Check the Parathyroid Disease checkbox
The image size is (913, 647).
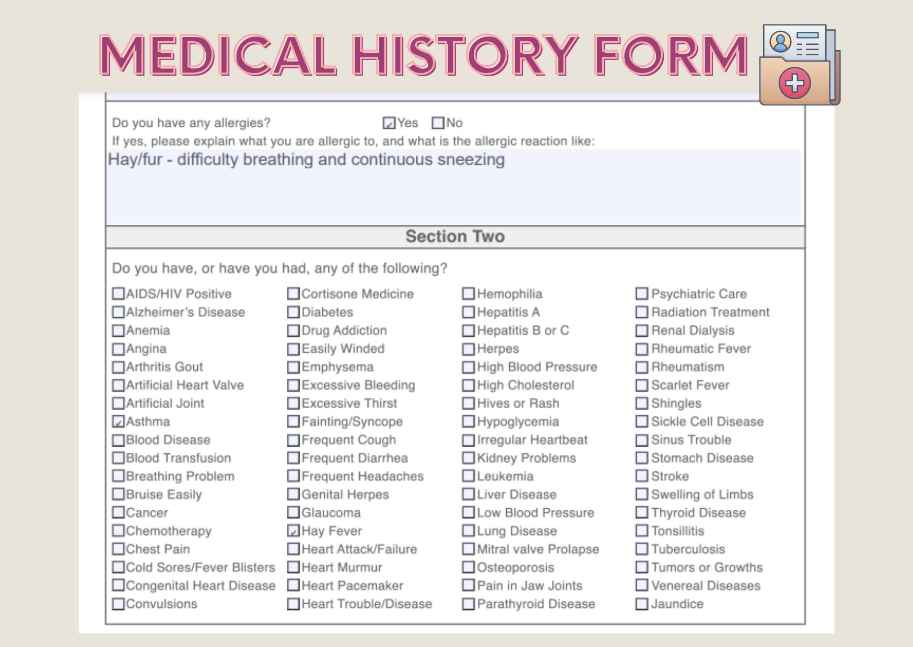pyautogui.click(x=469, y=604)
